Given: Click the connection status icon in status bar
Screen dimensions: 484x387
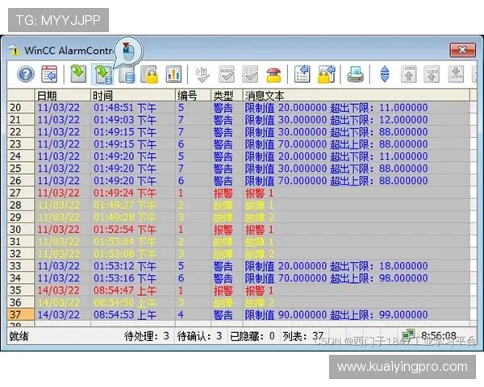Looking at the screenshot, I should pos(408,335).
